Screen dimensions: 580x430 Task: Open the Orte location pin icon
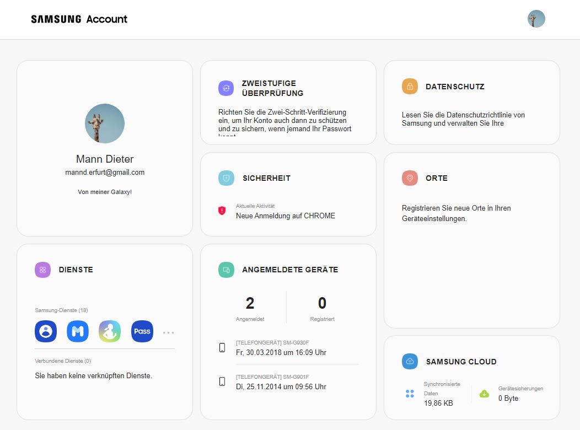tap(410, 178)
